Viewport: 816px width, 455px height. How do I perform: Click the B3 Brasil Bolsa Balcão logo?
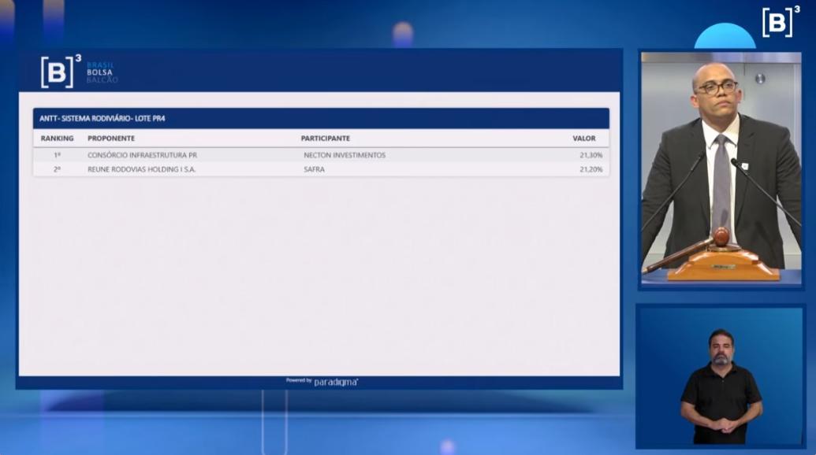click(79, 72)
